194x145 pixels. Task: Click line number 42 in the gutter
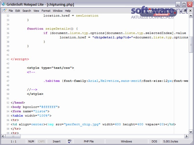pyautogui.click(x=8, y=59)
